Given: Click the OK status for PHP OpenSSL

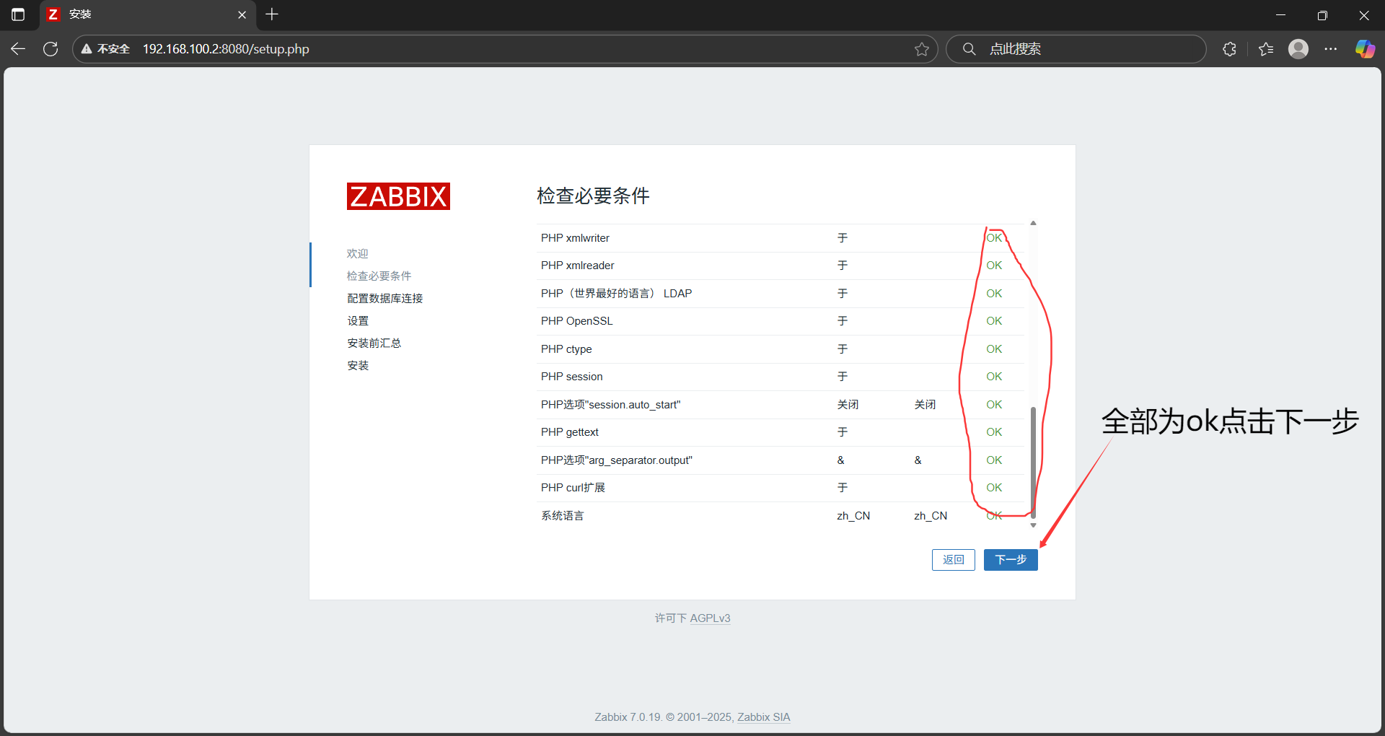Looking at the screenshot, I should pyautogui.click(x=994, y=321).
